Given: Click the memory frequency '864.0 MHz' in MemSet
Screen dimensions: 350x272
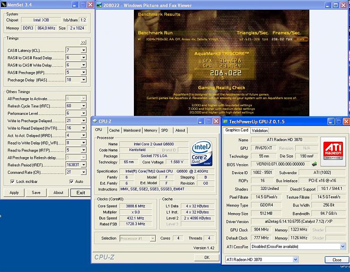Looking at the screenshot, I should click(x=46, y=28).
